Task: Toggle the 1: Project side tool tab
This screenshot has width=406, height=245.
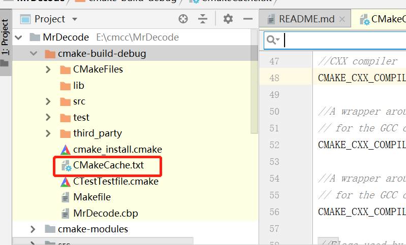Action: tap(6, 42)
